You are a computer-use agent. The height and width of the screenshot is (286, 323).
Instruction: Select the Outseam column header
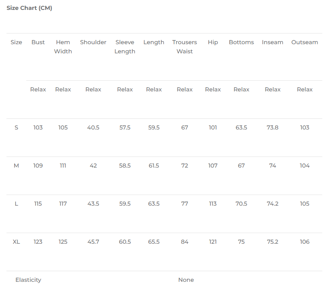(305, 42)
